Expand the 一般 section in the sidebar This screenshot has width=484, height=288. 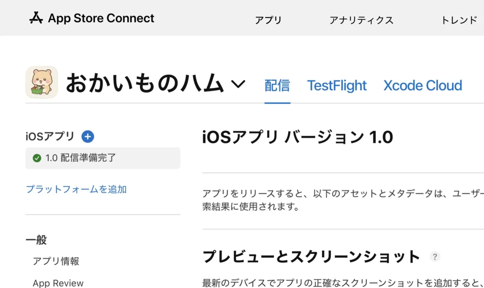click(x=35, y=240)
